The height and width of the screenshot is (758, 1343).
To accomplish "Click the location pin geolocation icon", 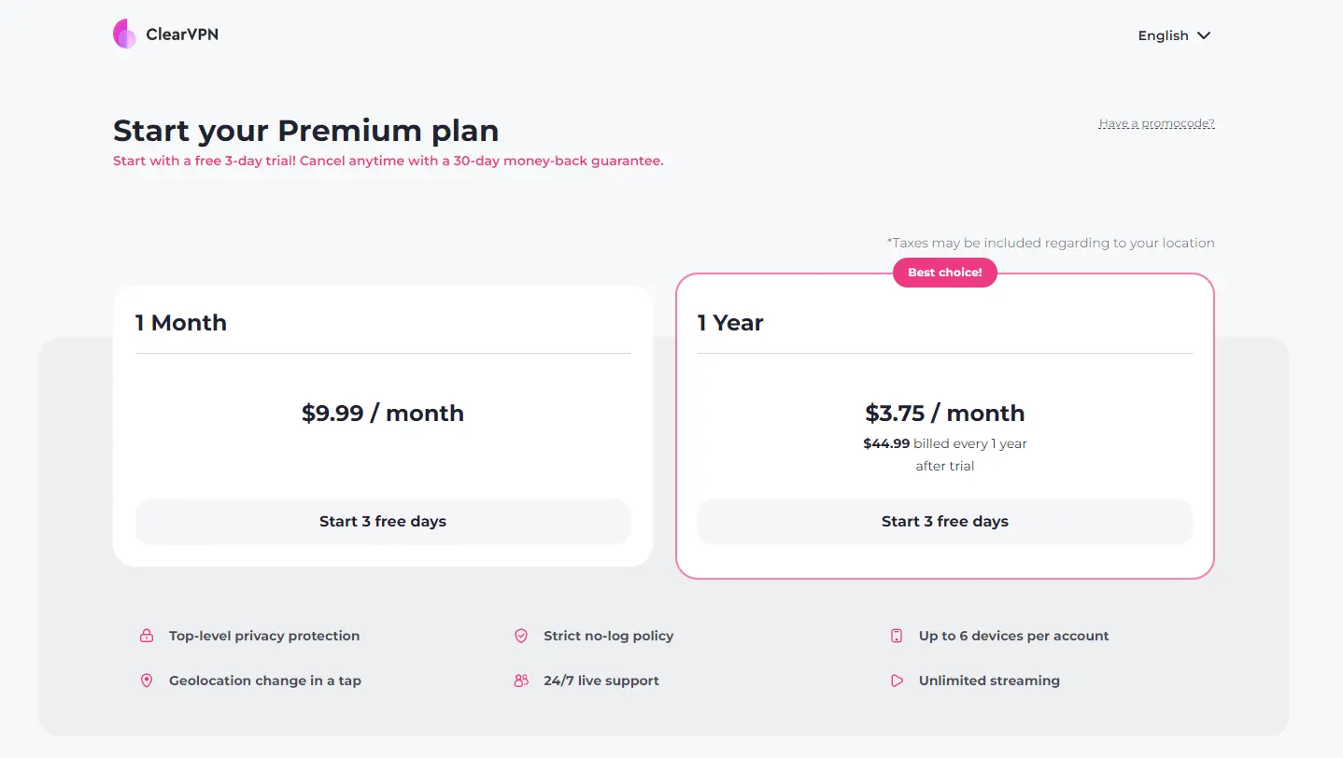I will [x=147, y=681].
